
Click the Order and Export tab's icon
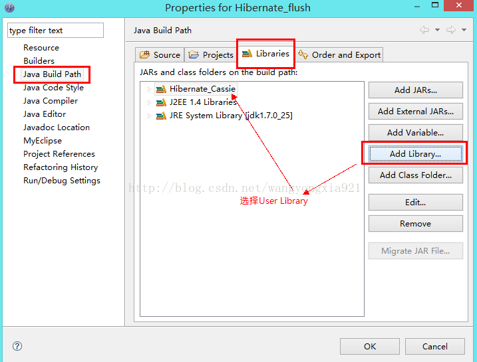click(x=303, y=54)
